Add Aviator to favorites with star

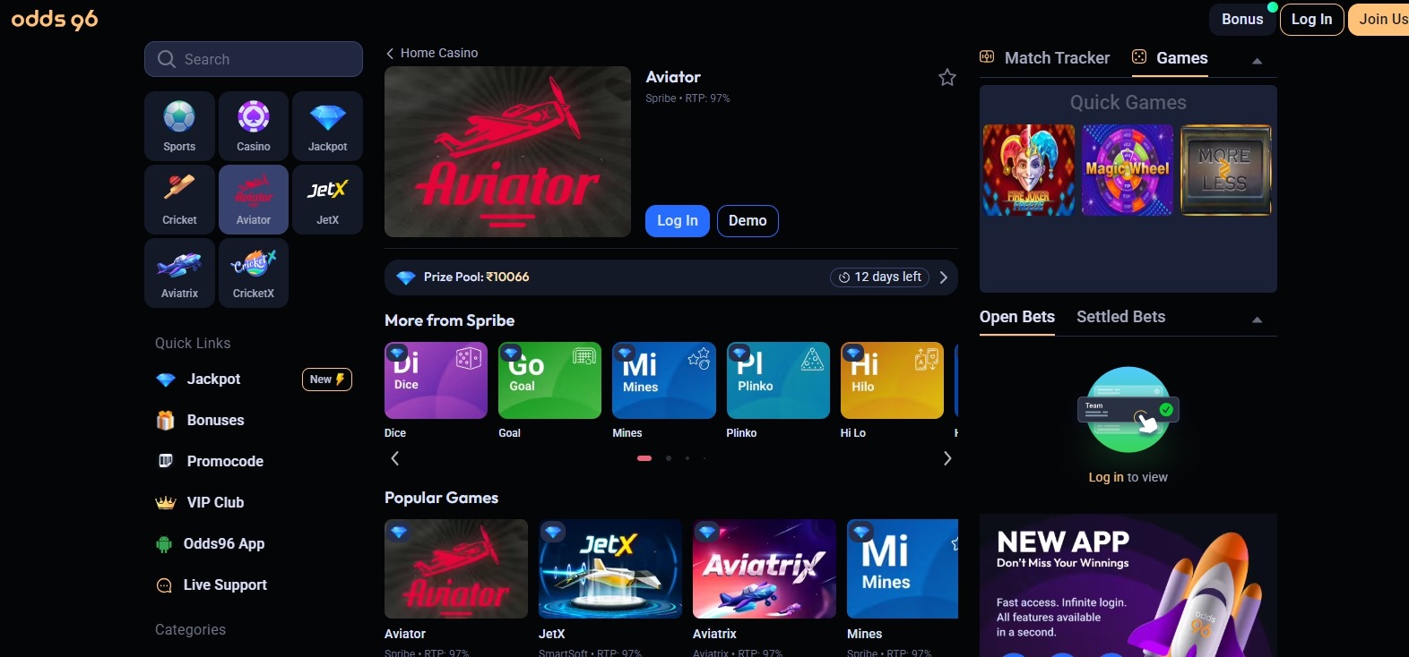coord(947,78)
